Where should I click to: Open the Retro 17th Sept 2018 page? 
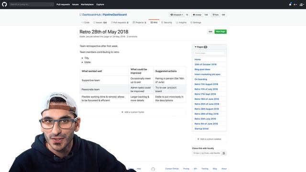[205, 94]
